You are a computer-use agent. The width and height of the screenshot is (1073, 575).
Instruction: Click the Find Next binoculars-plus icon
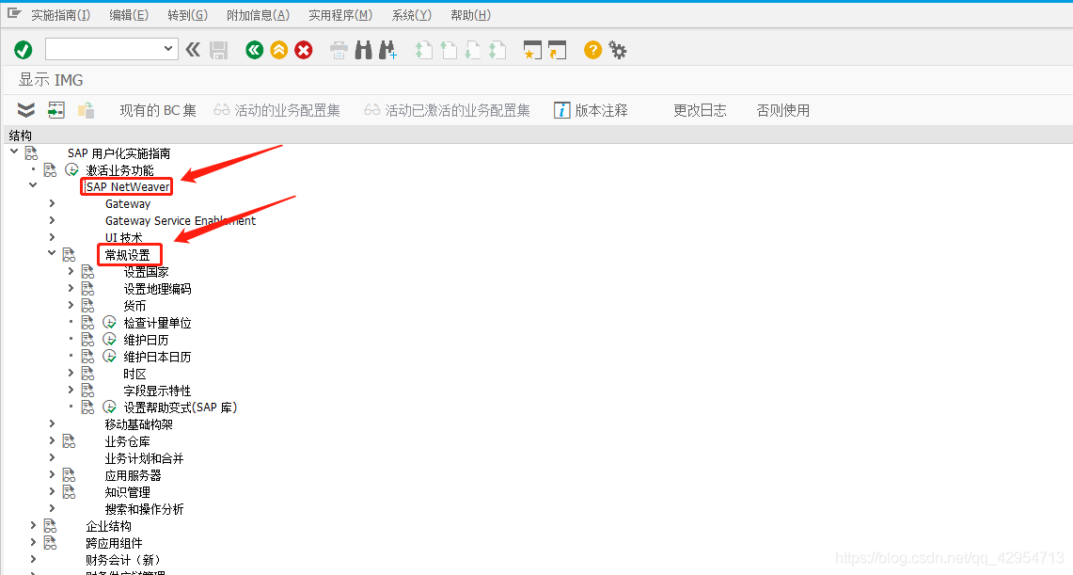point(387,50)
